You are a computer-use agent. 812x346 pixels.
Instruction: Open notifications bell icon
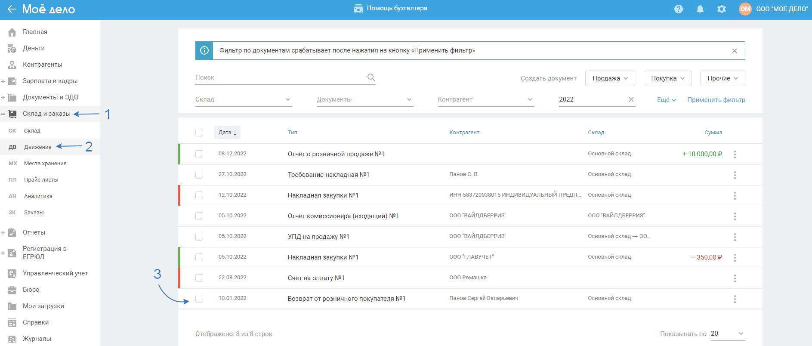[x=700, y=9]
